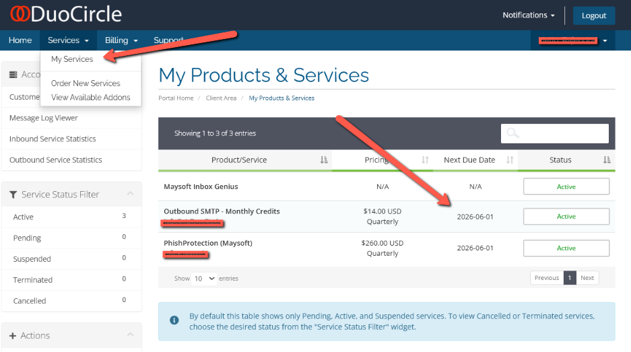The width and height of the screenshot is (631, 352).
Task: Click the Previous pagination button
Action: pyautogui.click(x=547, y=278)
